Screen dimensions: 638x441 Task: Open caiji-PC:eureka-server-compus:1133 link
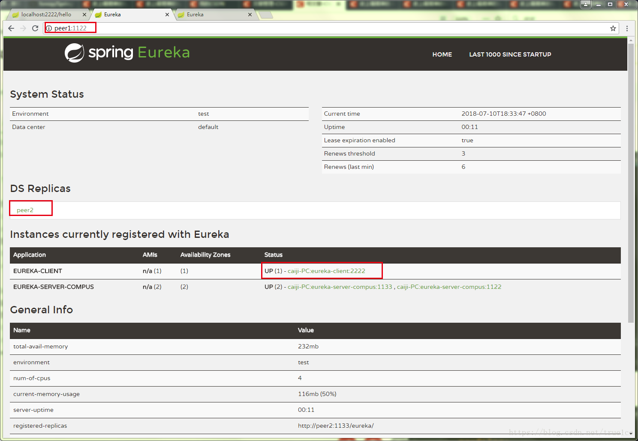[x=340, y=287]
